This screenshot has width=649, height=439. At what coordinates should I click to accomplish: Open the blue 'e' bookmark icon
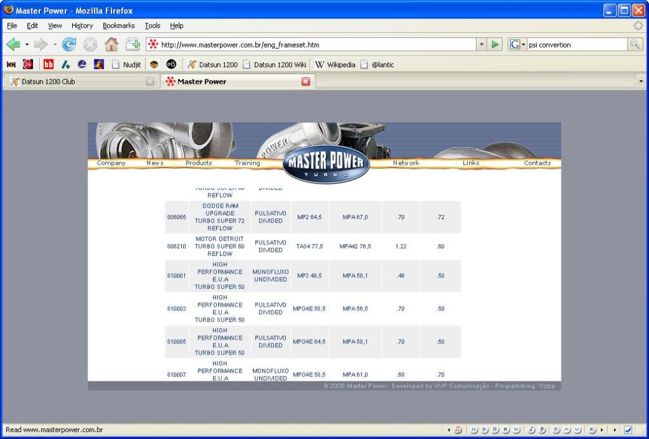click(82, 65)
